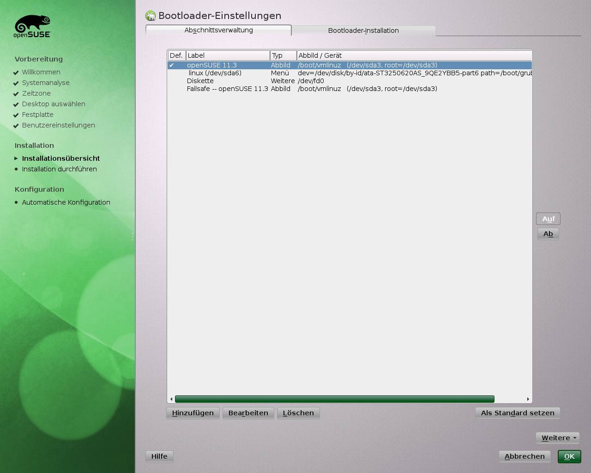
Task: Click the Zeitzone step
Action: [x=36, y=93]
